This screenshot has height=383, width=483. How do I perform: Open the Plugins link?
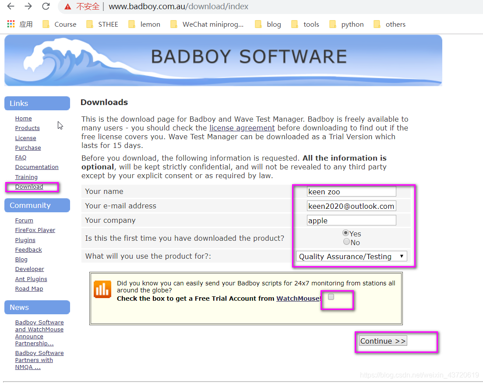(25, 240)
